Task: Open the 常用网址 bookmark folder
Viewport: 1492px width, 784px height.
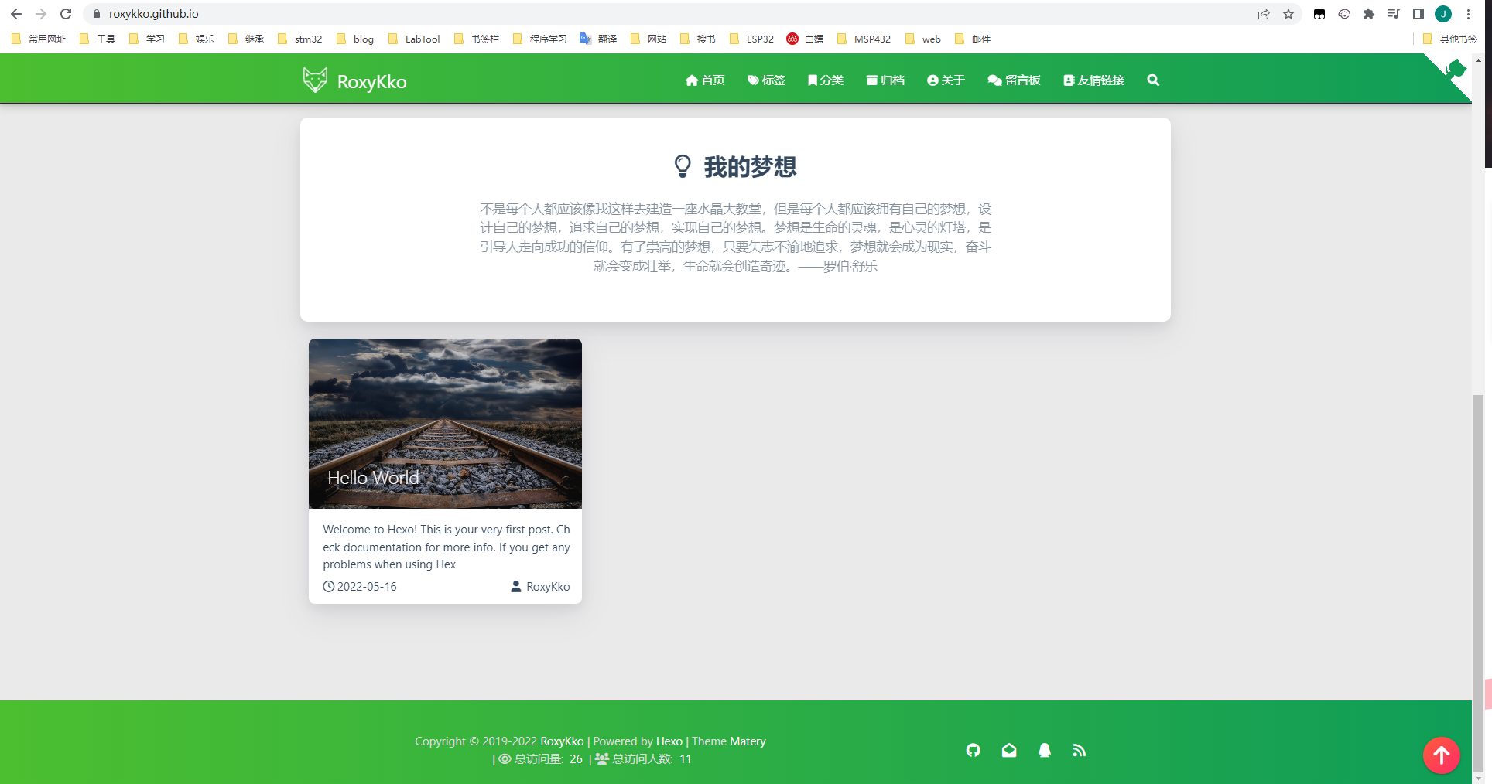Action: pos(39,39)
